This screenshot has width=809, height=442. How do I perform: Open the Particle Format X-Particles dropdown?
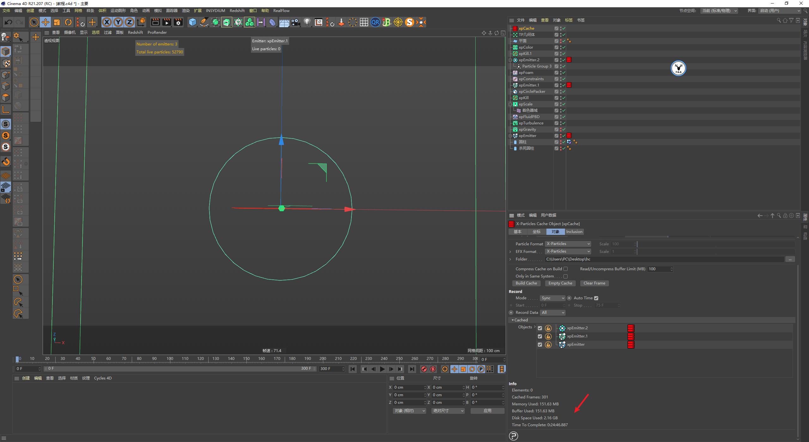click(x=568, y=243)
